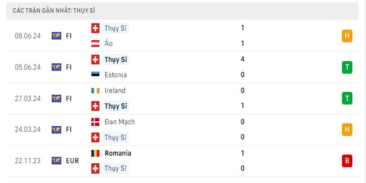The image size is (366, 183).
Task: Click the Estonia flag icon
Action: pyautogui.click(x=95, y=75)
